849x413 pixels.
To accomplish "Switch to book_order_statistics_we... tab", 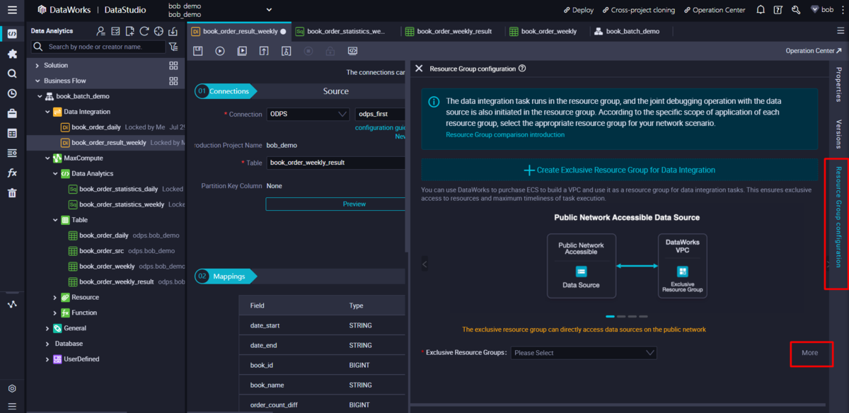I will [341, 31].
